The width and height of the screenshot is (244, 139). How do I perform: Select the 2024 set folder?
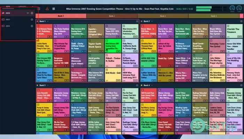[x=17, y=26]
